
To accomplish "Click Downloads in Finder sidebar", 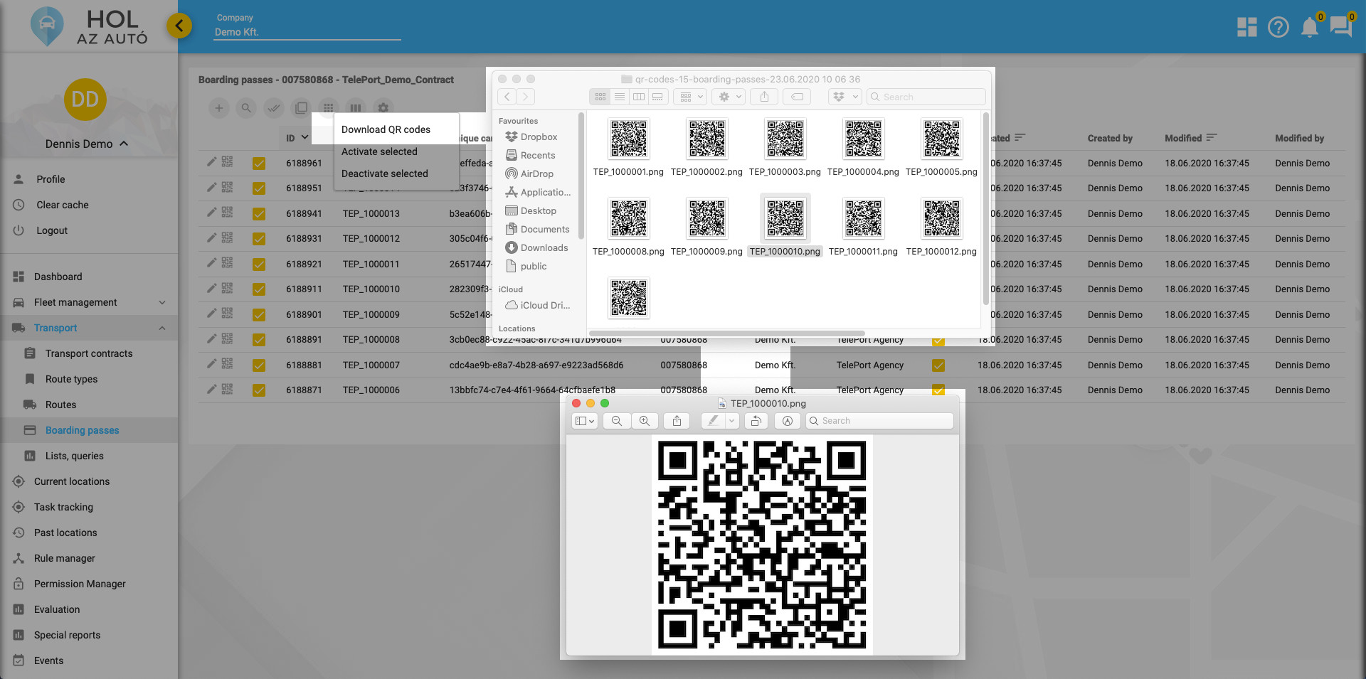I will tap(544, 247).
